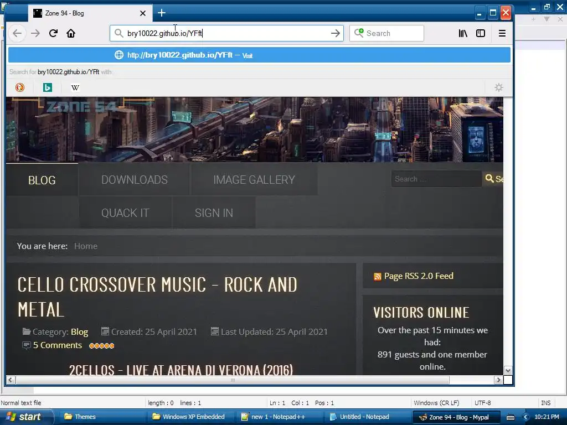Click the RSS feed icon
The width and height of the screenshot is (567, 425).
pyautogui.click(x=377, y=277)
